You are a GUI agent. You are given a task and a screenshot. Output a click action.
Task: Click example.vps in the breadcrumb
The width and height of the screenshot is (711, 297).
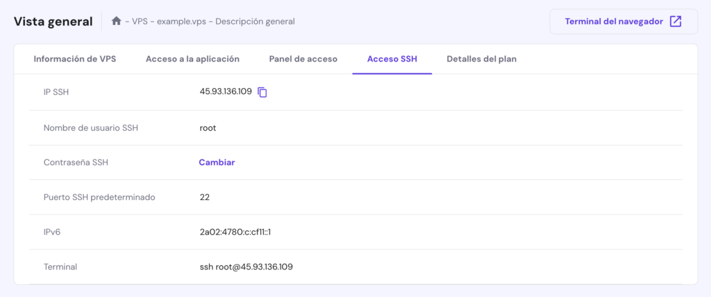(x=182, y=21)
